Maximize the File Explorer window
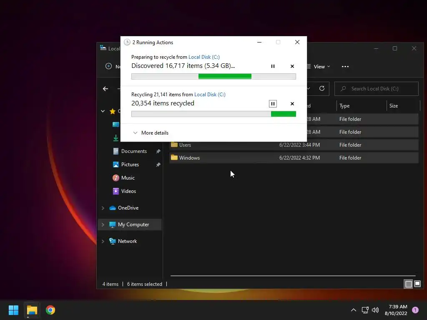The image size is (427, 320). [394, 48]
